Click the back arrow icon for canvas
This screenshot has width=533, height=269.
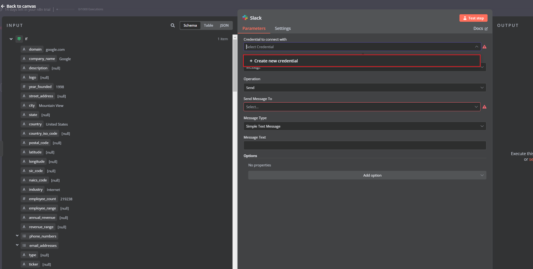[3, 6]
